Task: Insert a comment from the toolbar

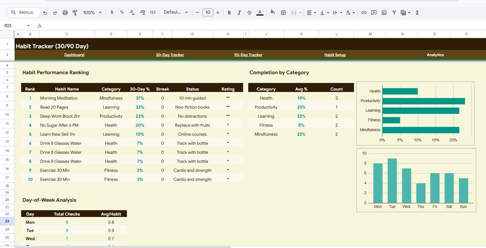Action: tap(374, 13)
